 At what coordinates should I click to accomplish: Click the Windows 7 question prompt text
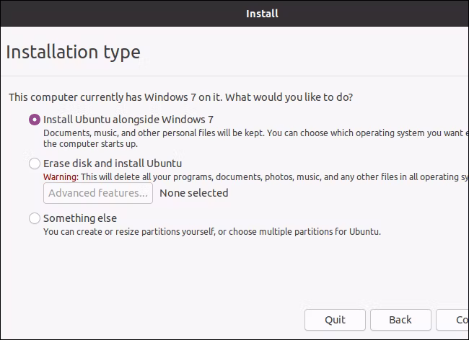point(181,97)
